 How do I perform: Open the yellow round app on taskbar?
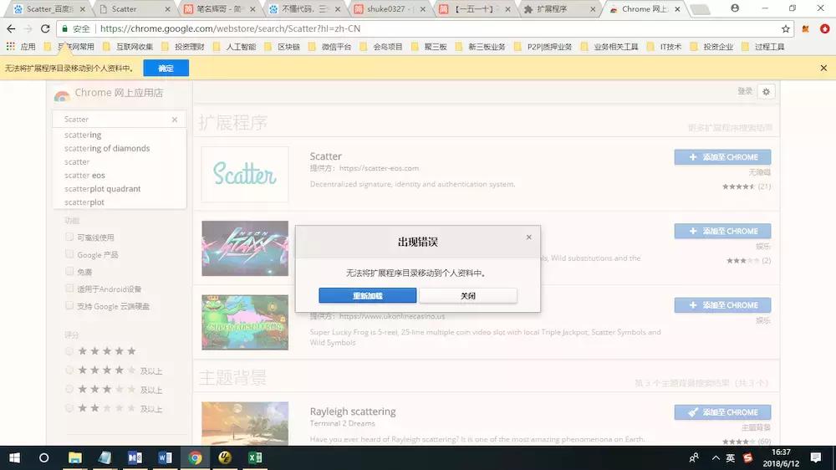click(x=225, y=457)
